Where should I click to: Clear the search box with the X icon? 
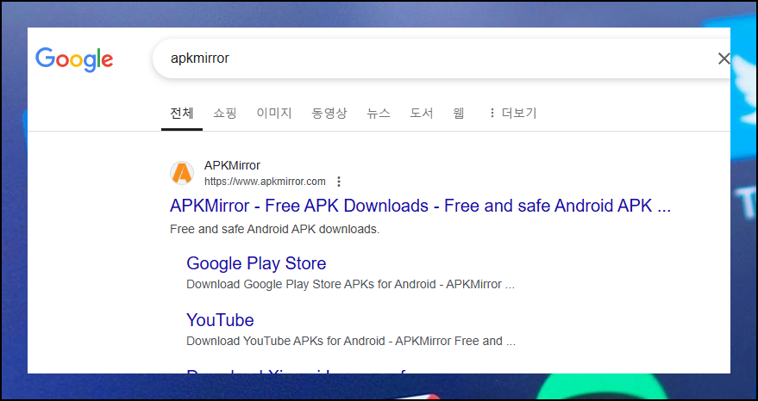click(x=724, y=59)
